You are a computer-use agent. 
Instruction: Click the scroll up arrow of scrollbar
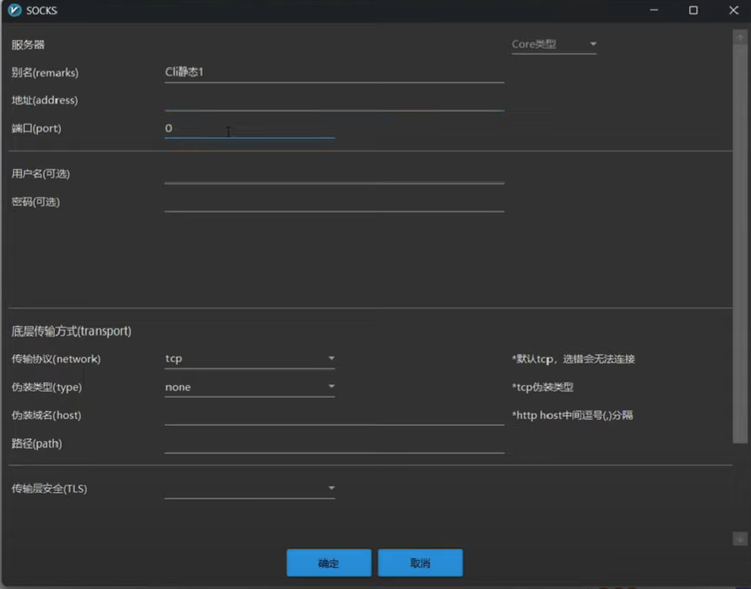pyautogui.click(x=739, y=37)
